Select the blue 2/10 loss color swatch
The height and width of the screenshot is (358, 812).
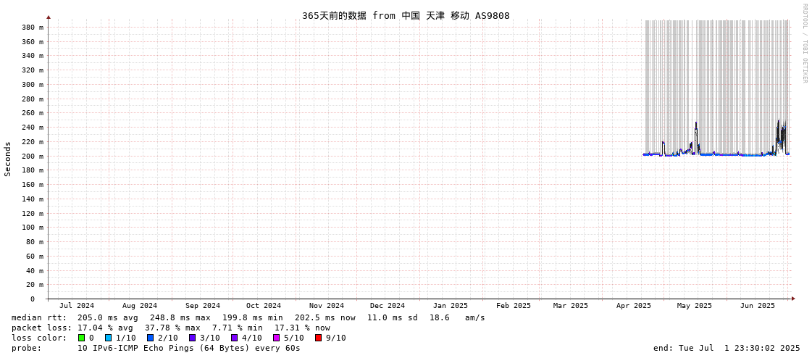[150, 338]
